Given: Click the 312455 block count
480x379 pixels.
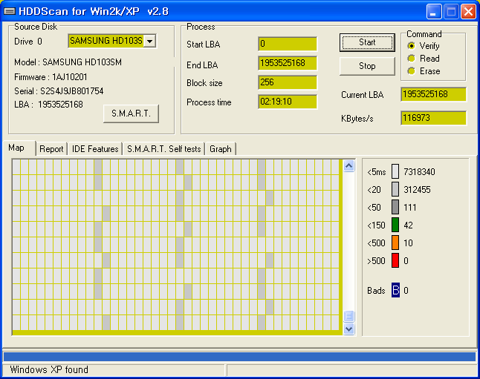Looking at the screenshot, I should [x=417, y=190].
